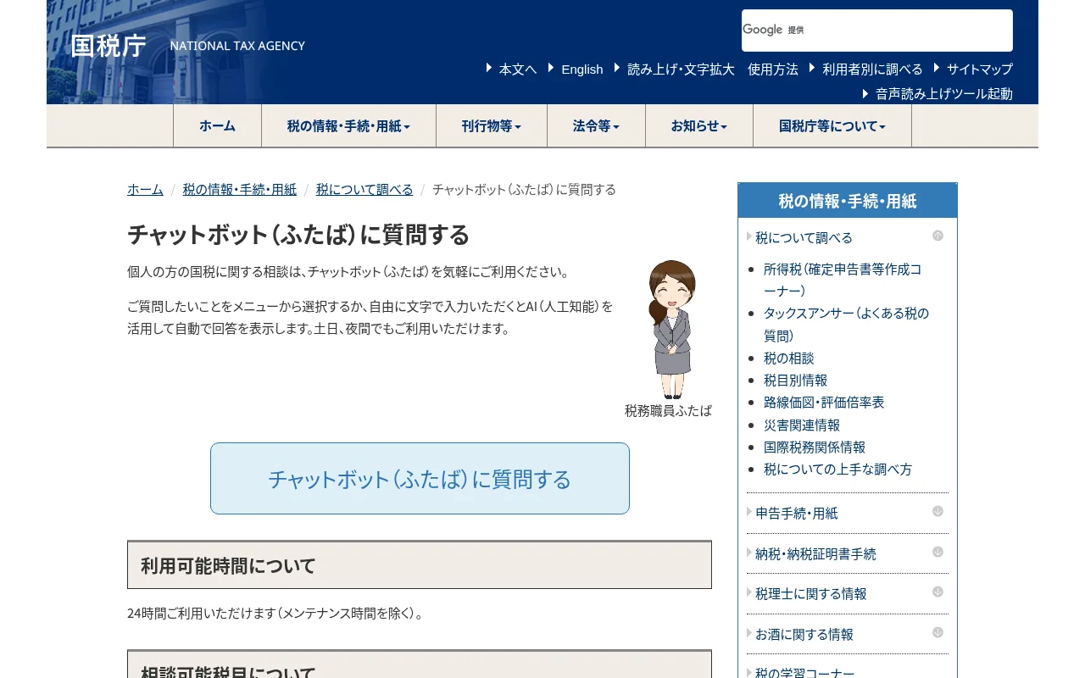
Task: Open the お知らせ dropdown menu
Action: (699, 126)
